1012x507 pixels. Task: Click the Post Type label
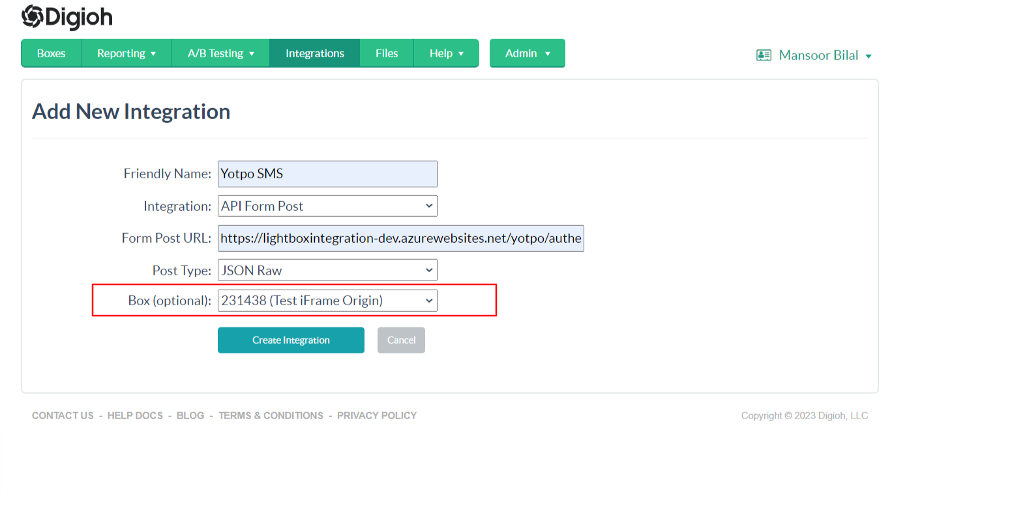[182, 270]
